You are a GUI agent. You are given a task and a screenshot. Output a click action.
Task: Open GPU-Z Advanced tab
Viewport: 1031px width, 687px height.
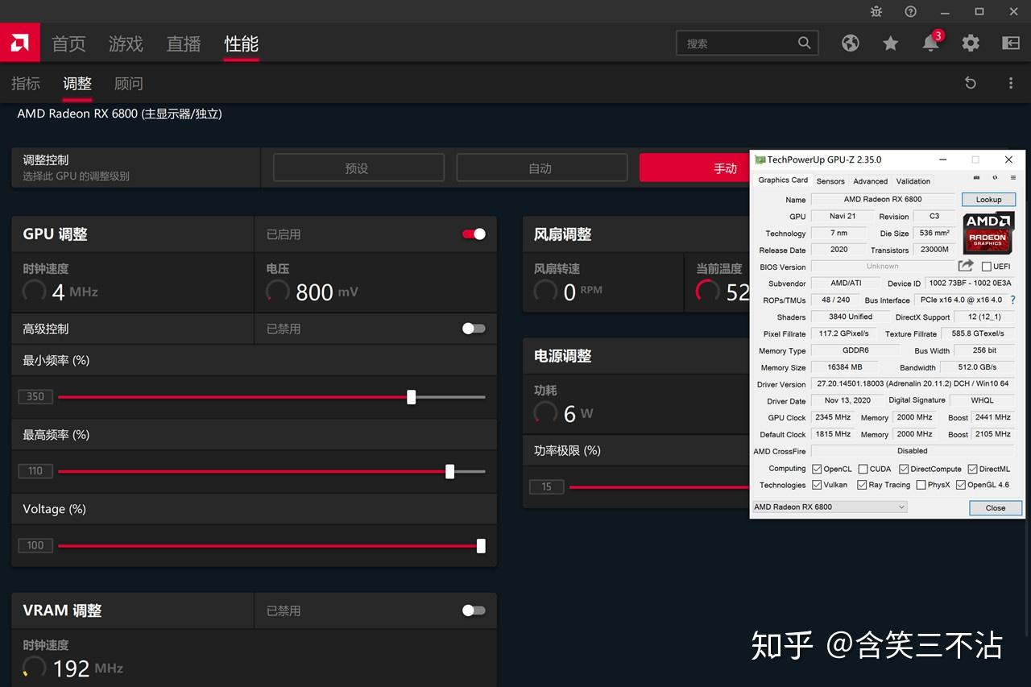point(870,181)
